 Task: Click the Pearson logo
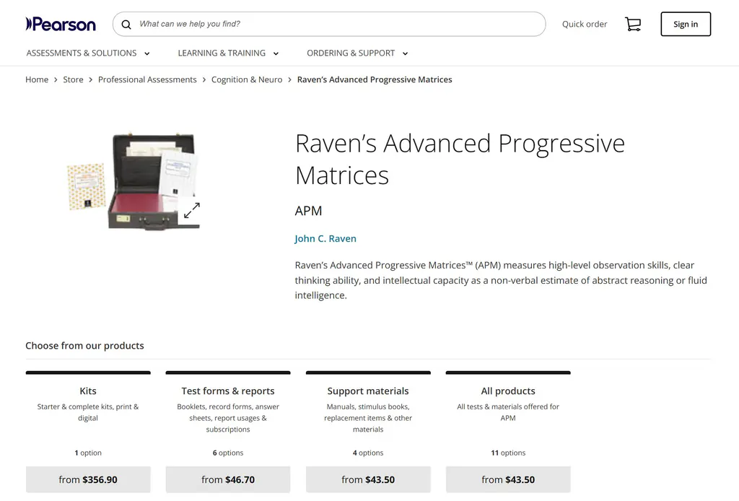(61, 24)
